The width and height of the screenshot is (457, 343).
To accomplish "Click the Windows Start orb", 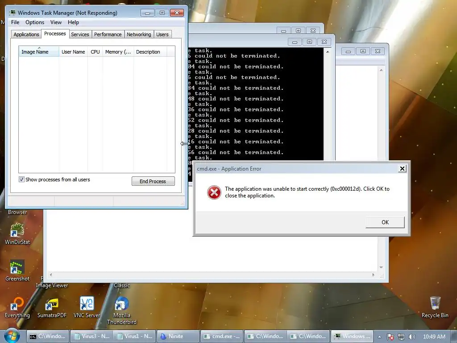I will (12, 336).
